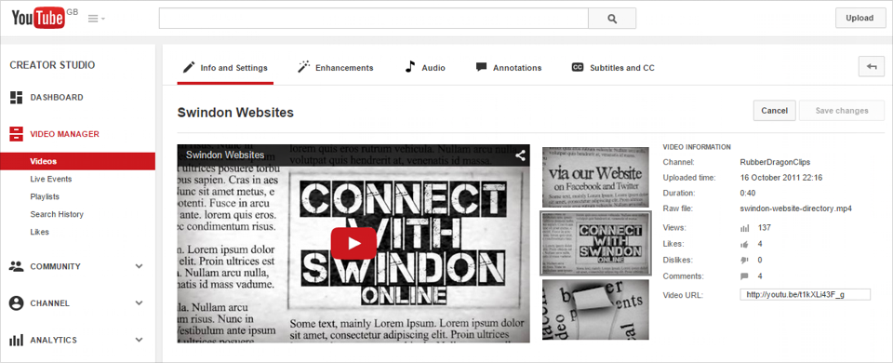Click the raw file name swindon-website-directory.mp4
Screen dimensions: 893x363
click(x=795, y=208)
